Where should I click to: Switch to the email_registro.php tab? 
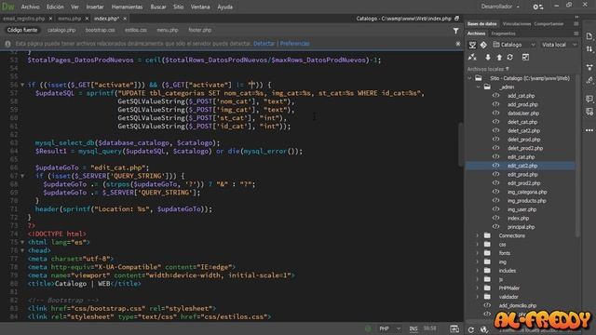pos(24,19)
